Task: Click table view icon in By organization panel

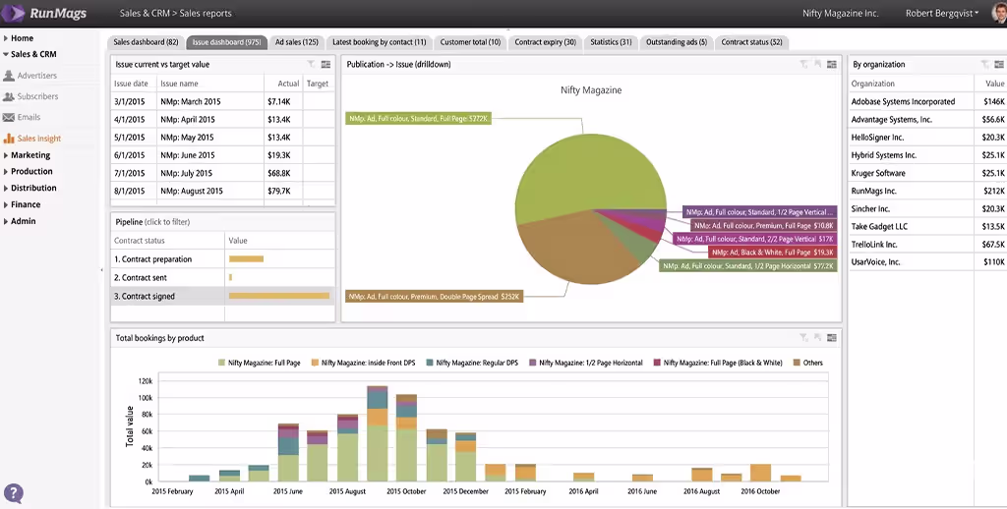Action: (x=999, y=64)
